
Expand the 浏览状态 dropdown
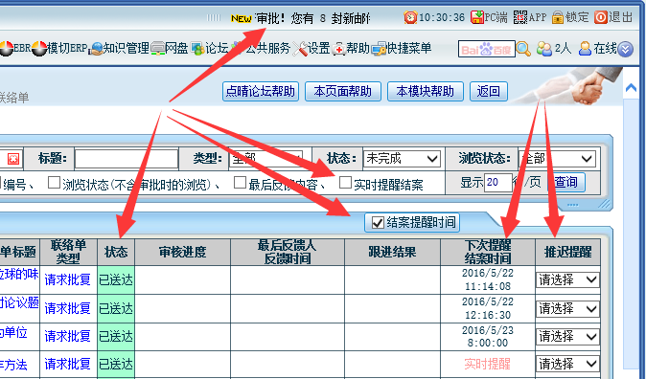pos(557,159)
